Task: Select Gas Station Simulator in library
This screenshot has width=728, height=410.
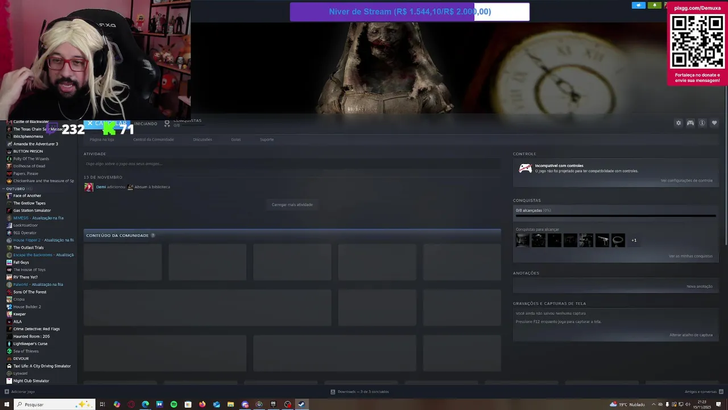Action: tap(32, 211)
